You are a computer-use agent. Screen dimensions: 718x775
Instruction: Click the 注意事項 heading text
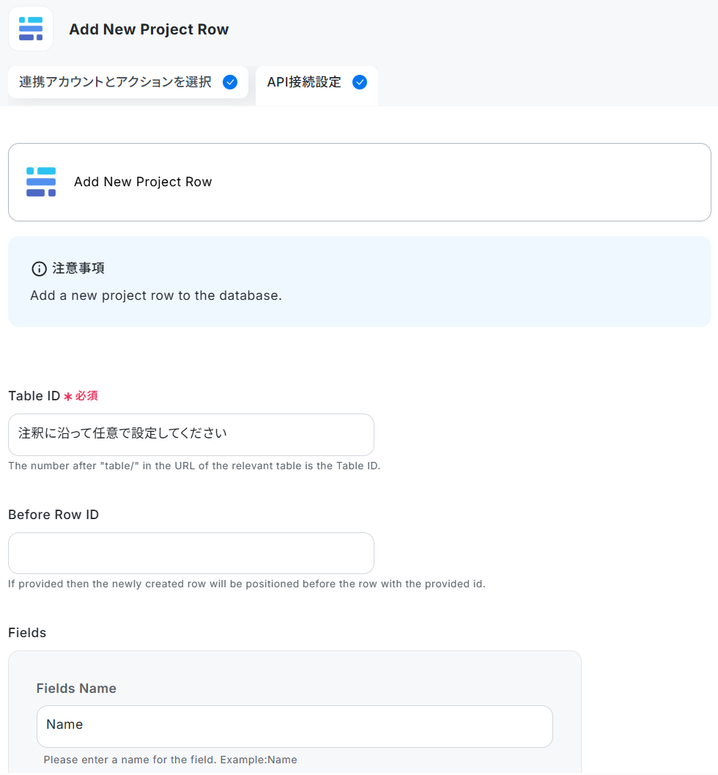pos(78,268)
